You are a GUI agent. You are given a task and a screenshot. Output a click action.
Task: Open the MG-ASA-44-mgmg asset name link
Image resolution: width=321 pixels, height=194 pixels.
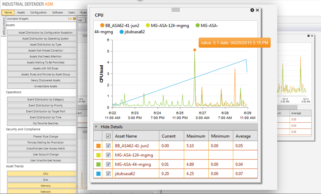(x=133, y=164)
